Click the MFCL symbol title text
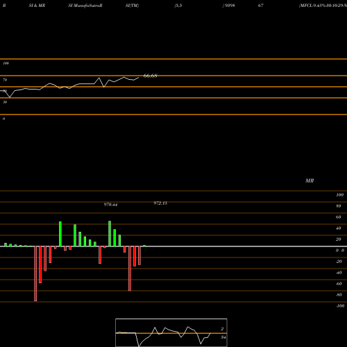347x347 pixels. 323,6
